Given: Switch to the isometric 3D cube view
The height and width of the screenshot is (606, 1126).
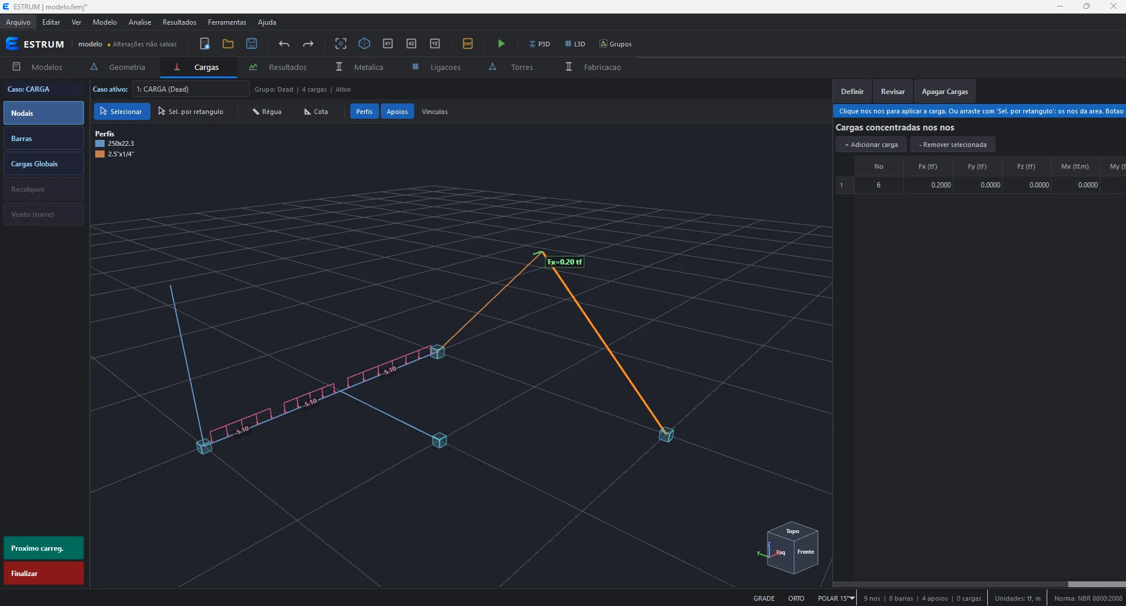Looking at the screenshot, I should (x=364, y=43).
